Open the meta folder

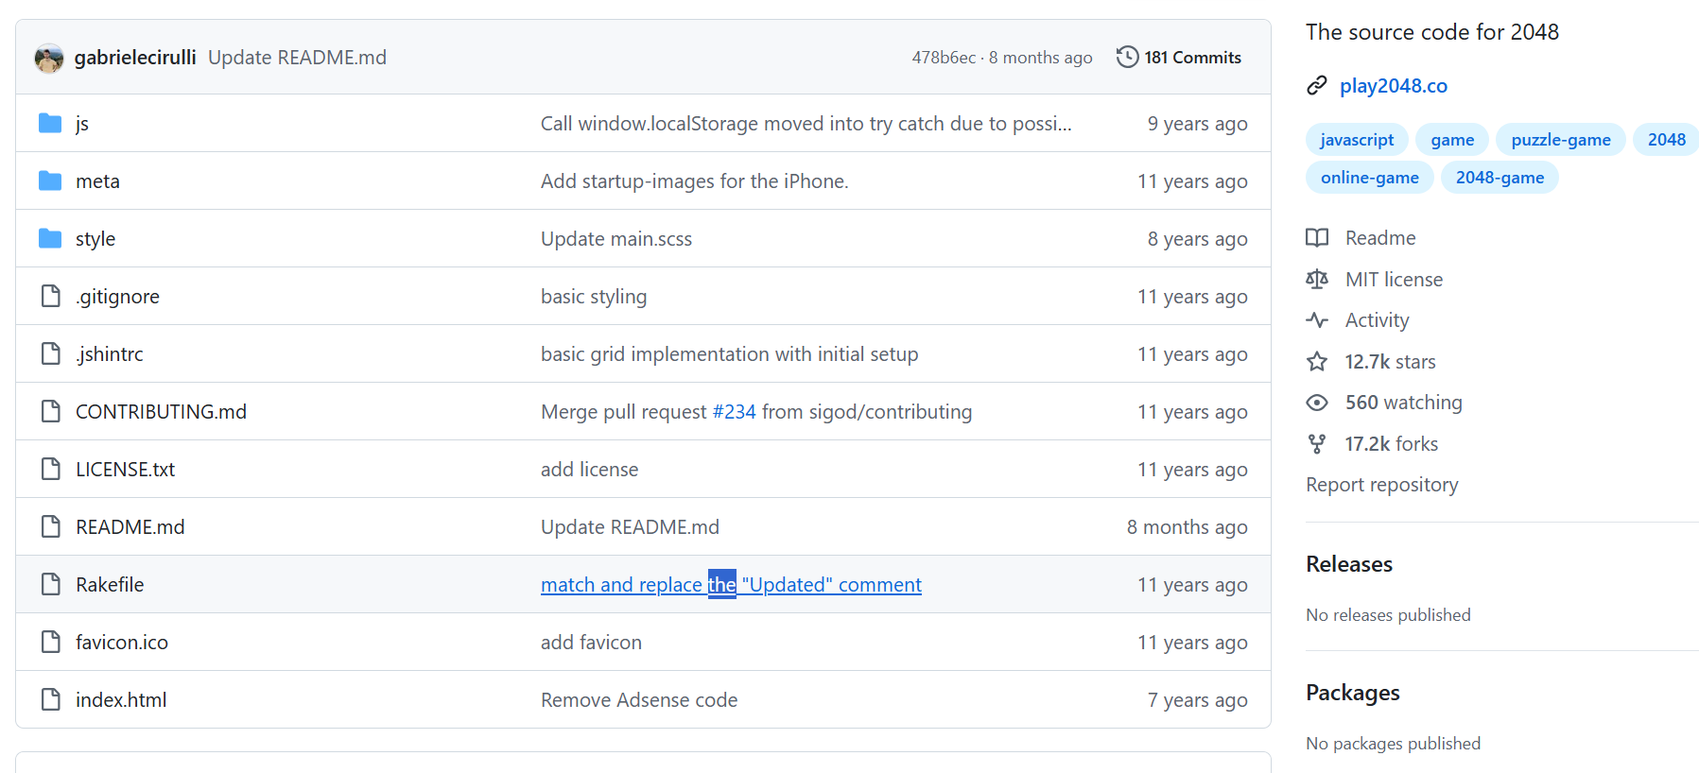tap(97, 180)
